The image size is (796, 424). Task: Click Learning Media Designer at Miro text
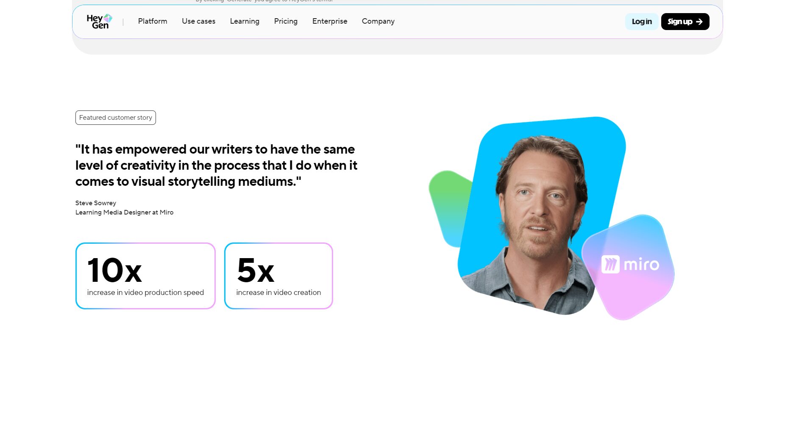[124, 212]
